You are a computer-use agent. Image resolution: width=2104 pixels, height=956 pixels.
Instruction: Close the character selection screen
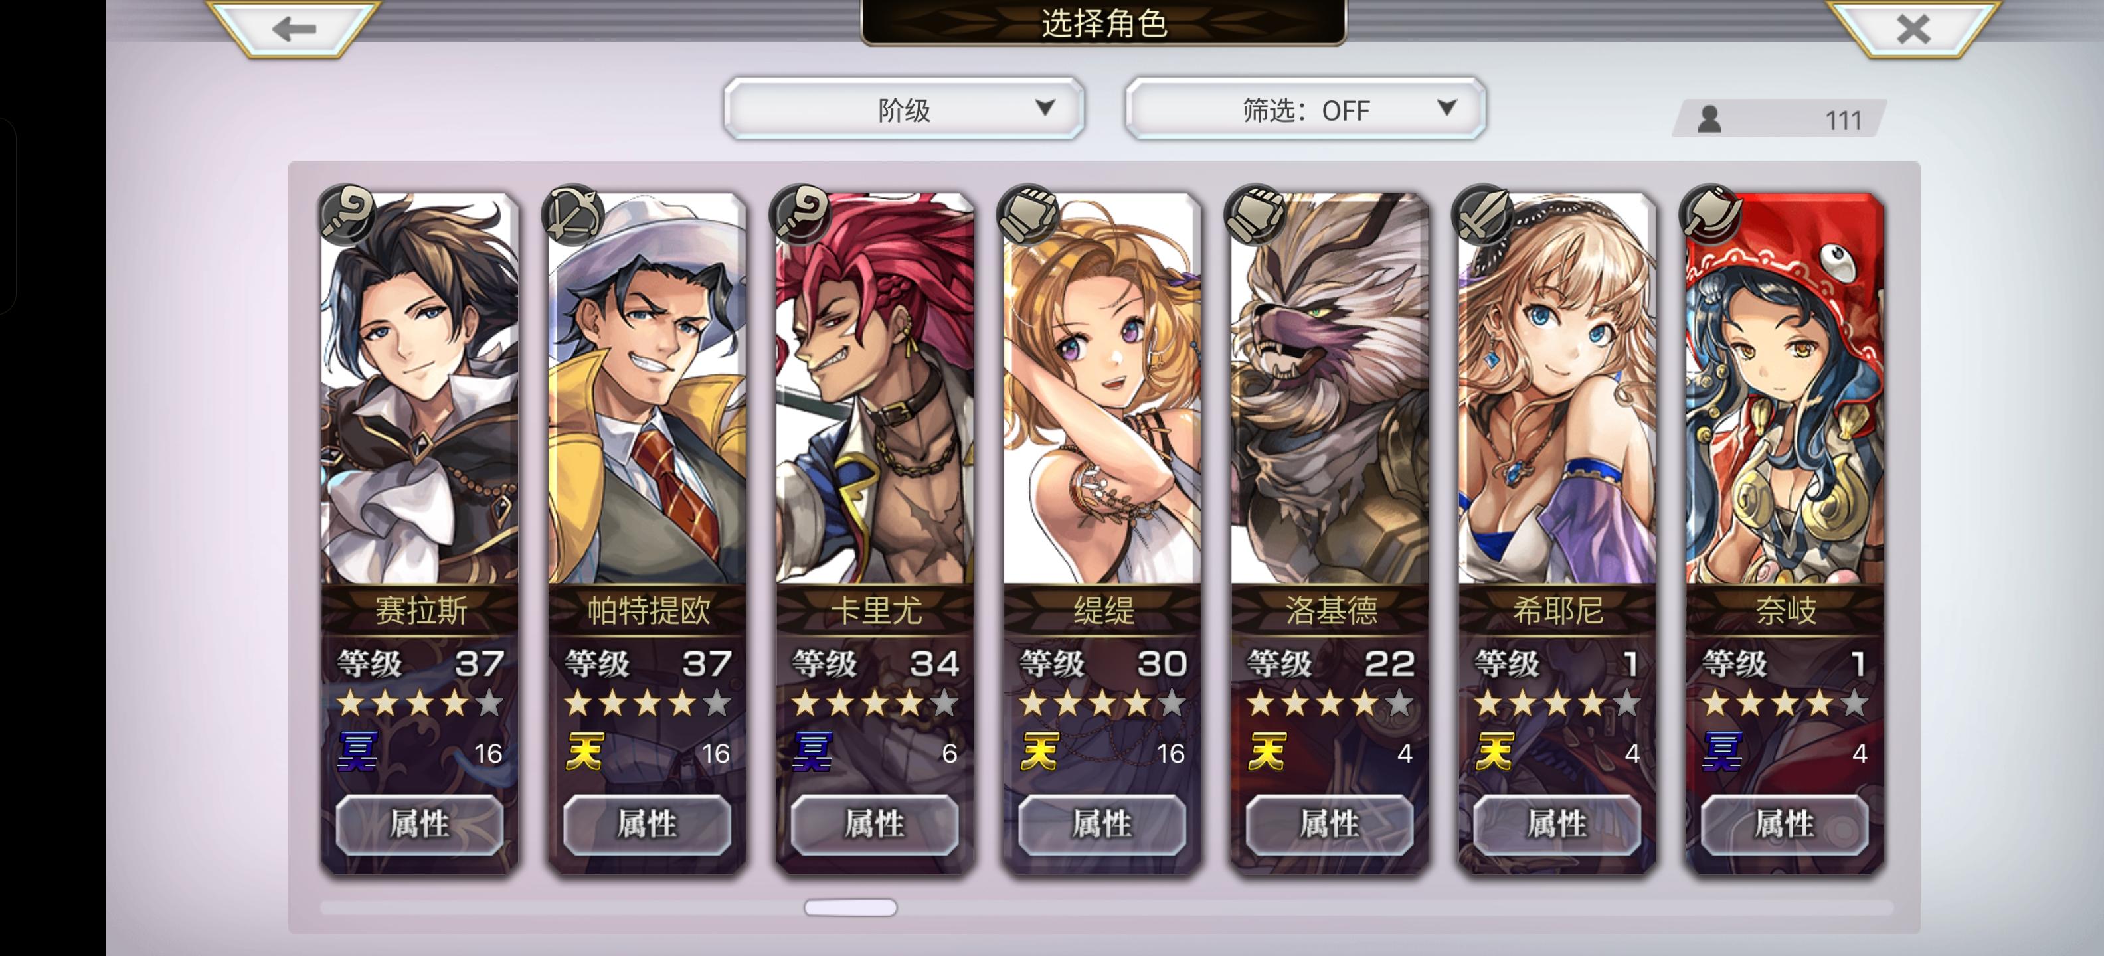(1913, 29)
